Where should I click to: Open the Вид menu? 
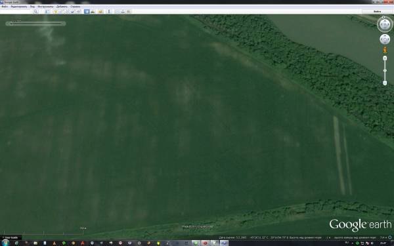[32, 7]
